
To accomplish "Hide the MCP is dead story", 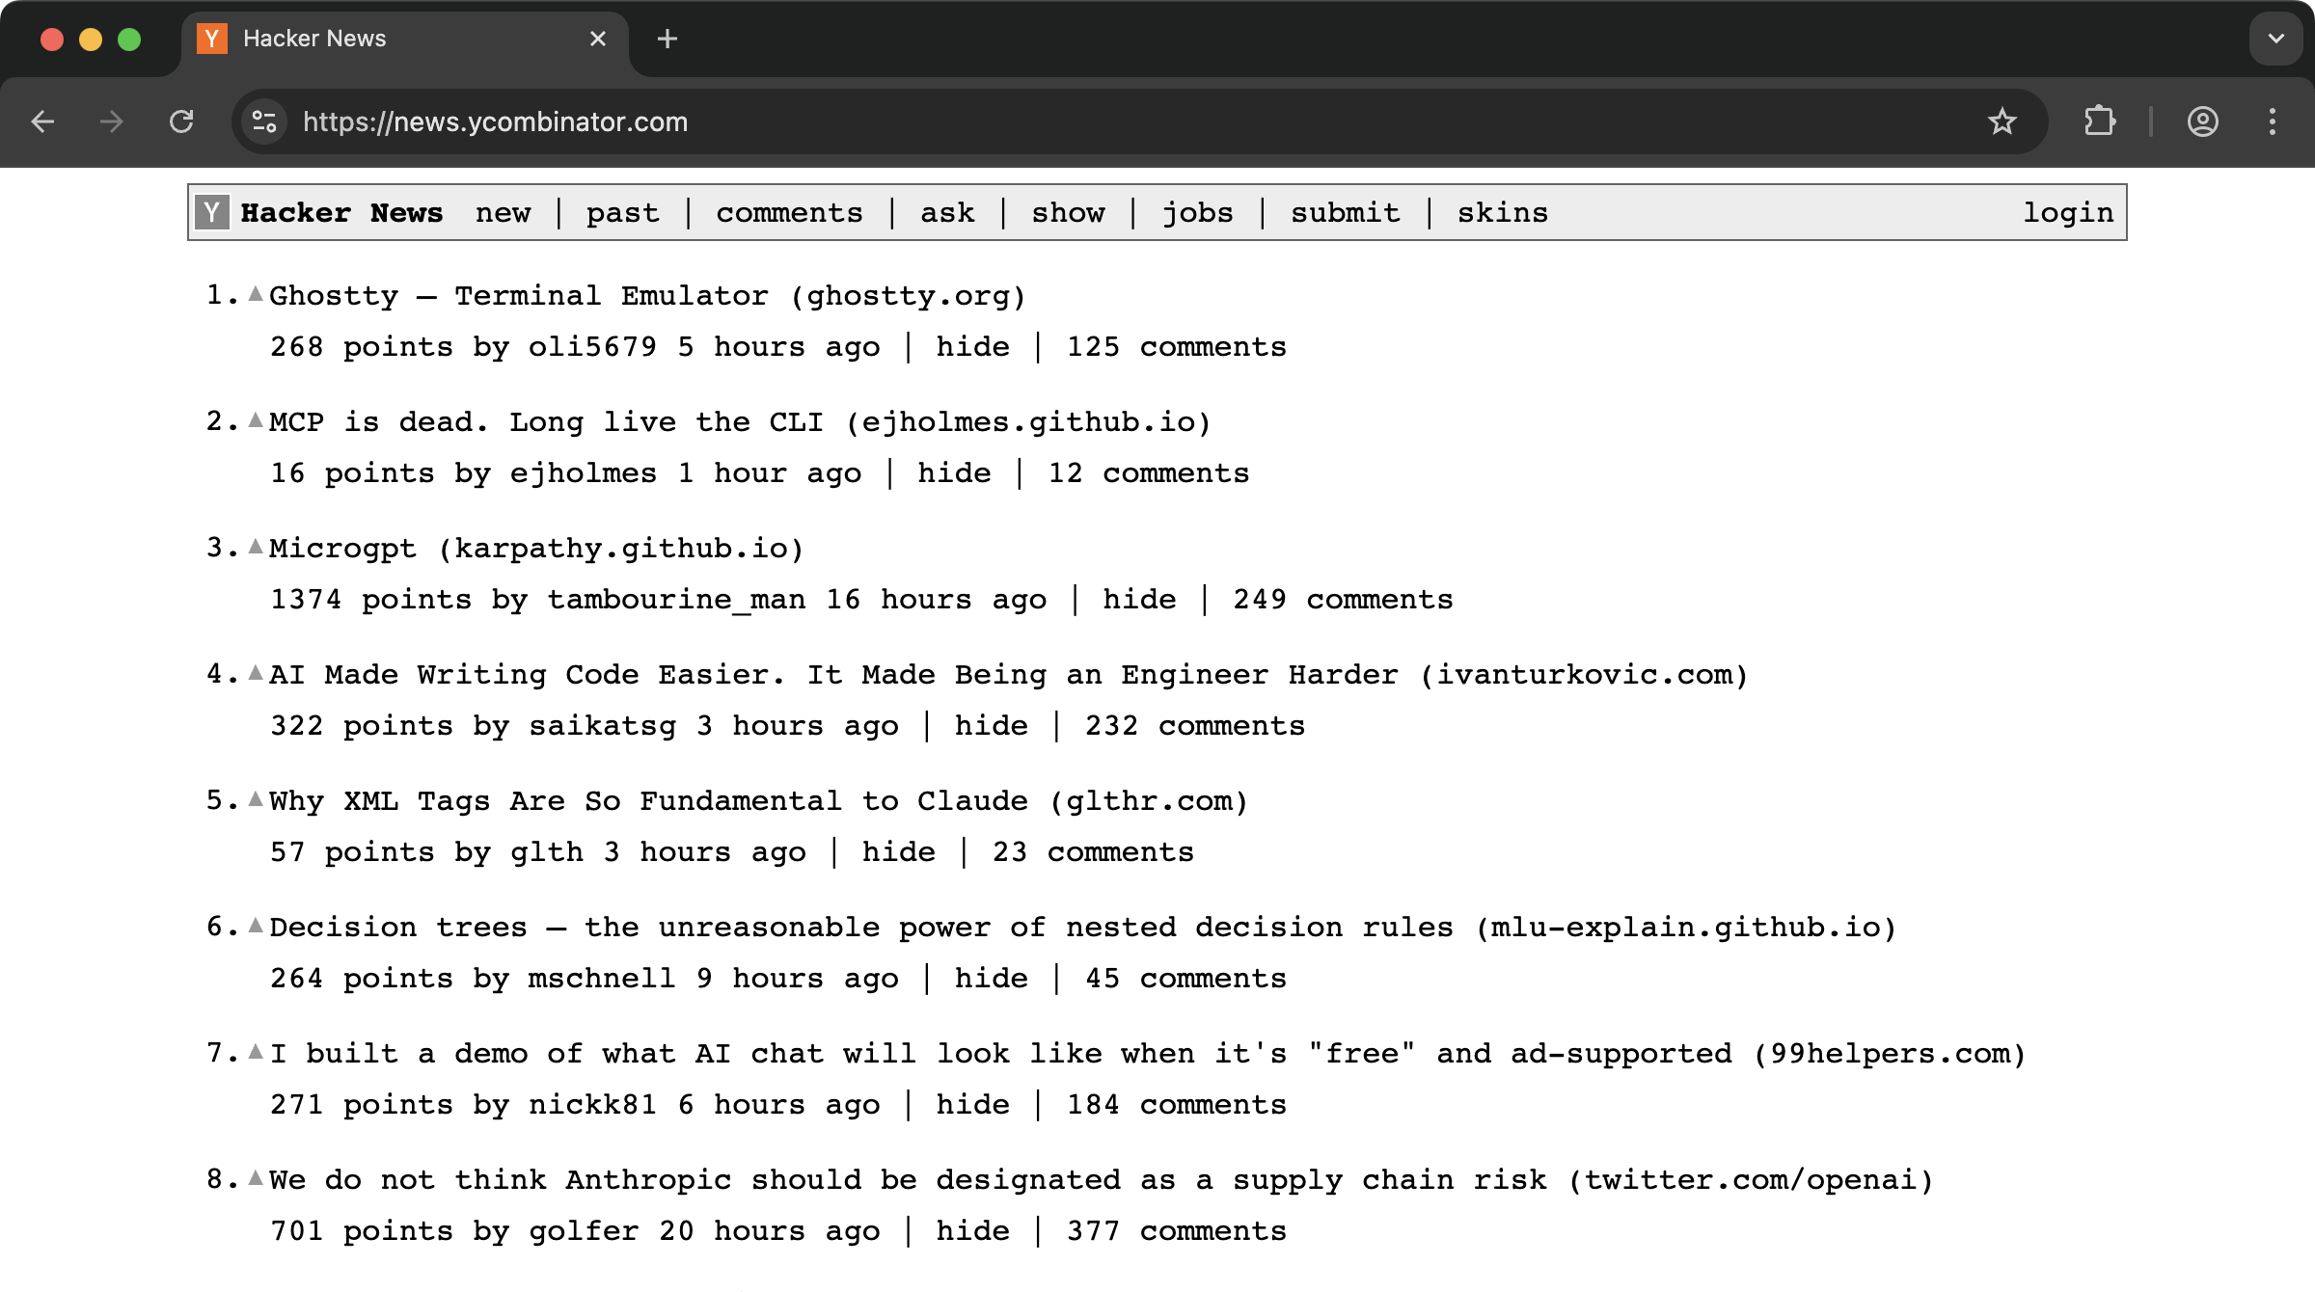I will click(954, 473).
